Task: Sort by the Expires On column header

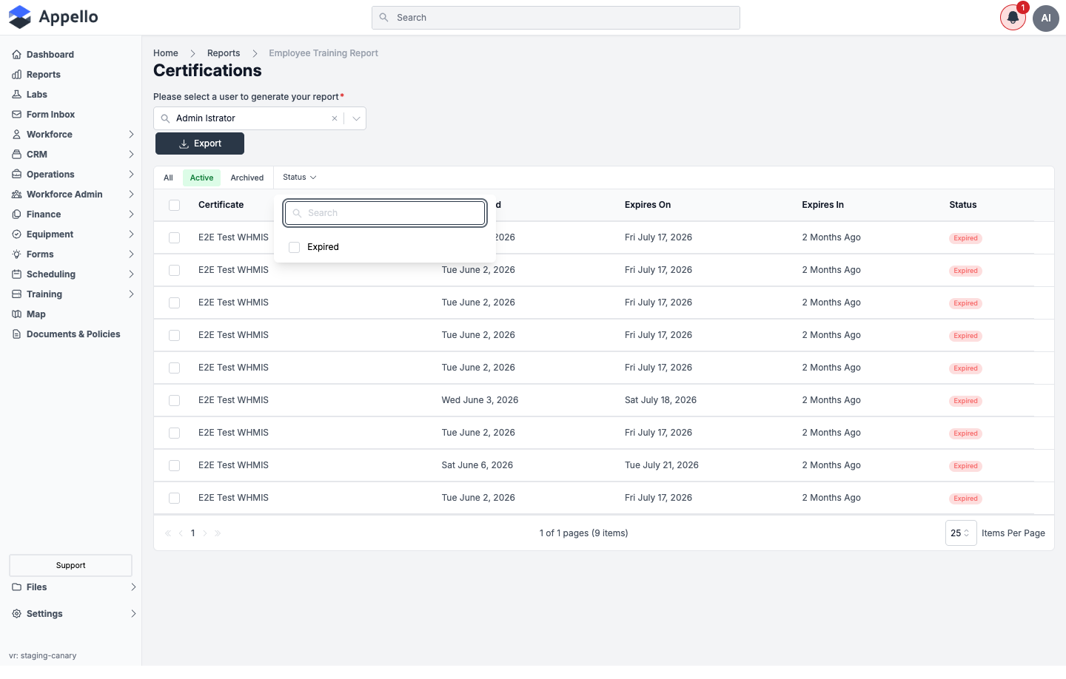Action: [648, 205]
